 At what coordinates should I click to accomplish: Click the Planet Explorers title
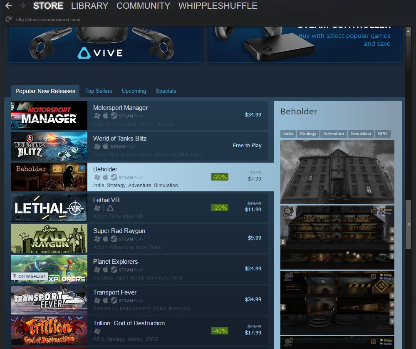115,262
